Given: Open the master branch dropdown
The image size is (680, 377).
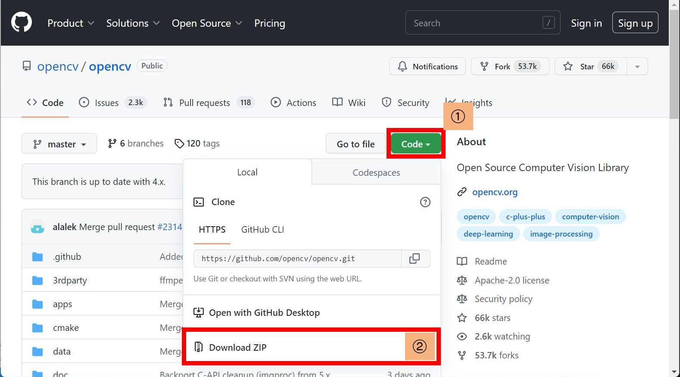Looking at the screenshot, I should [x=59, y=144].
